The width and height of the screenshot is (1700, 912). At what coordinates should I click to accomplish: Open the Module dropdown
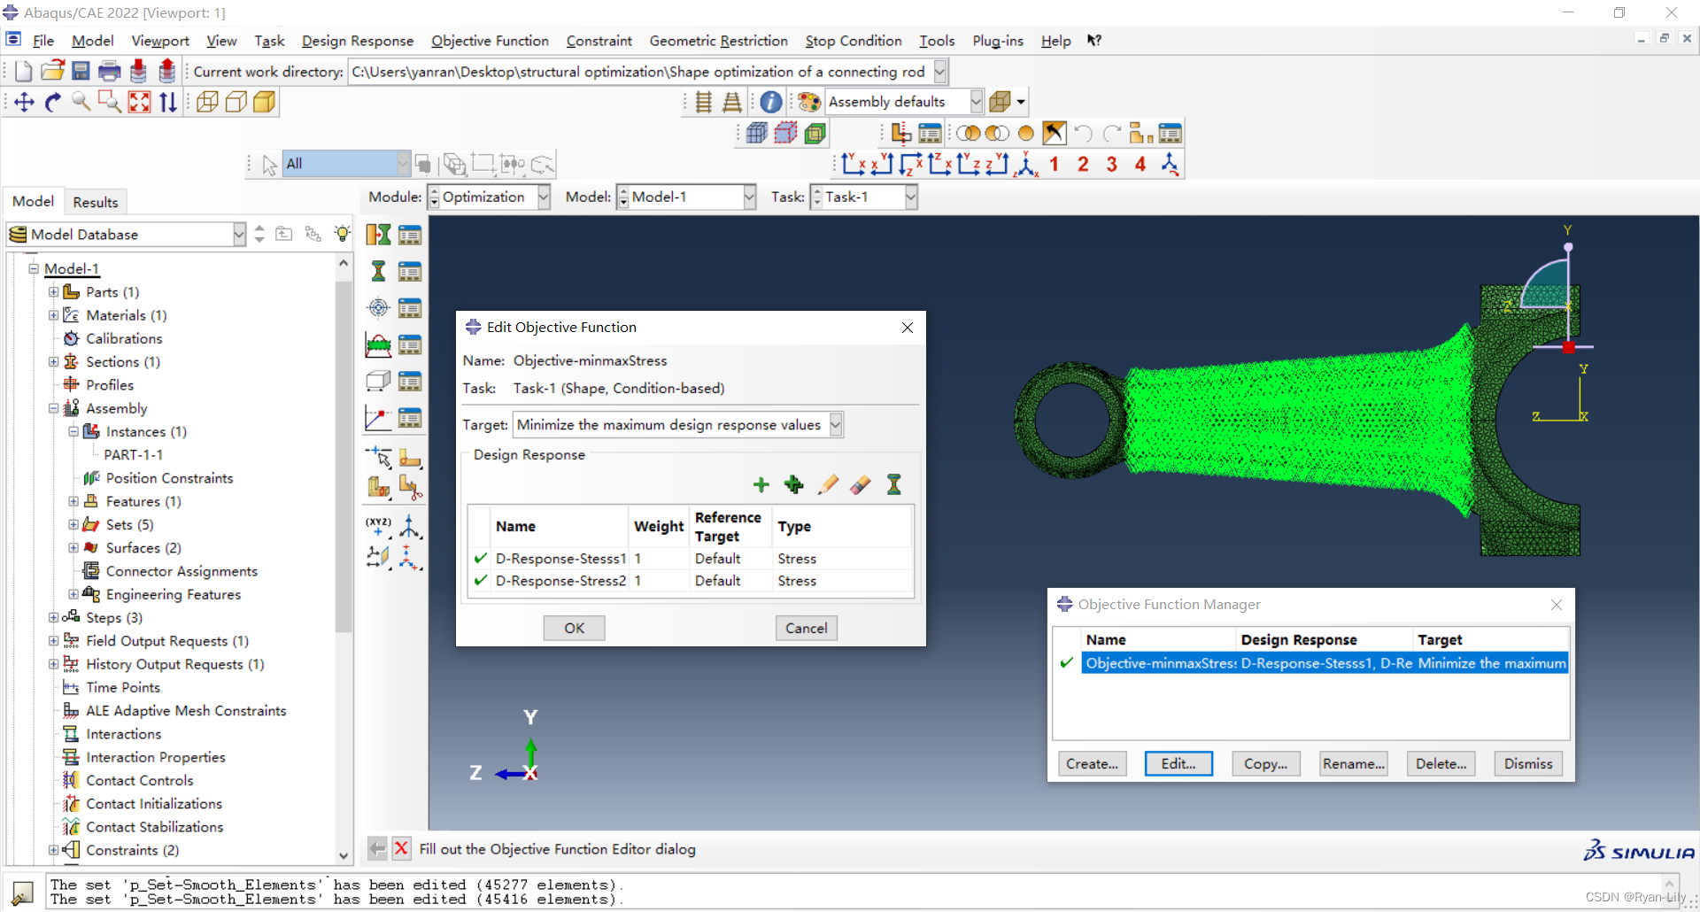point(544,197)
